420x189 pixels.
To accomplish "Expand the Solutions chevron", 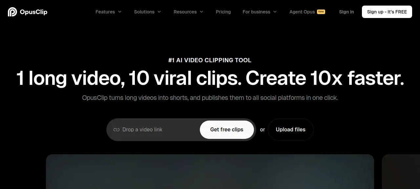I will click(x=159, y=12).
